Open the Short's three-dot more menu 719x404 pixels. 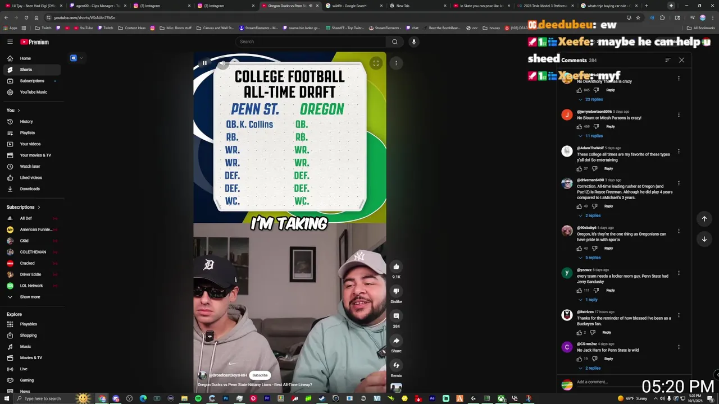(396, 63)
